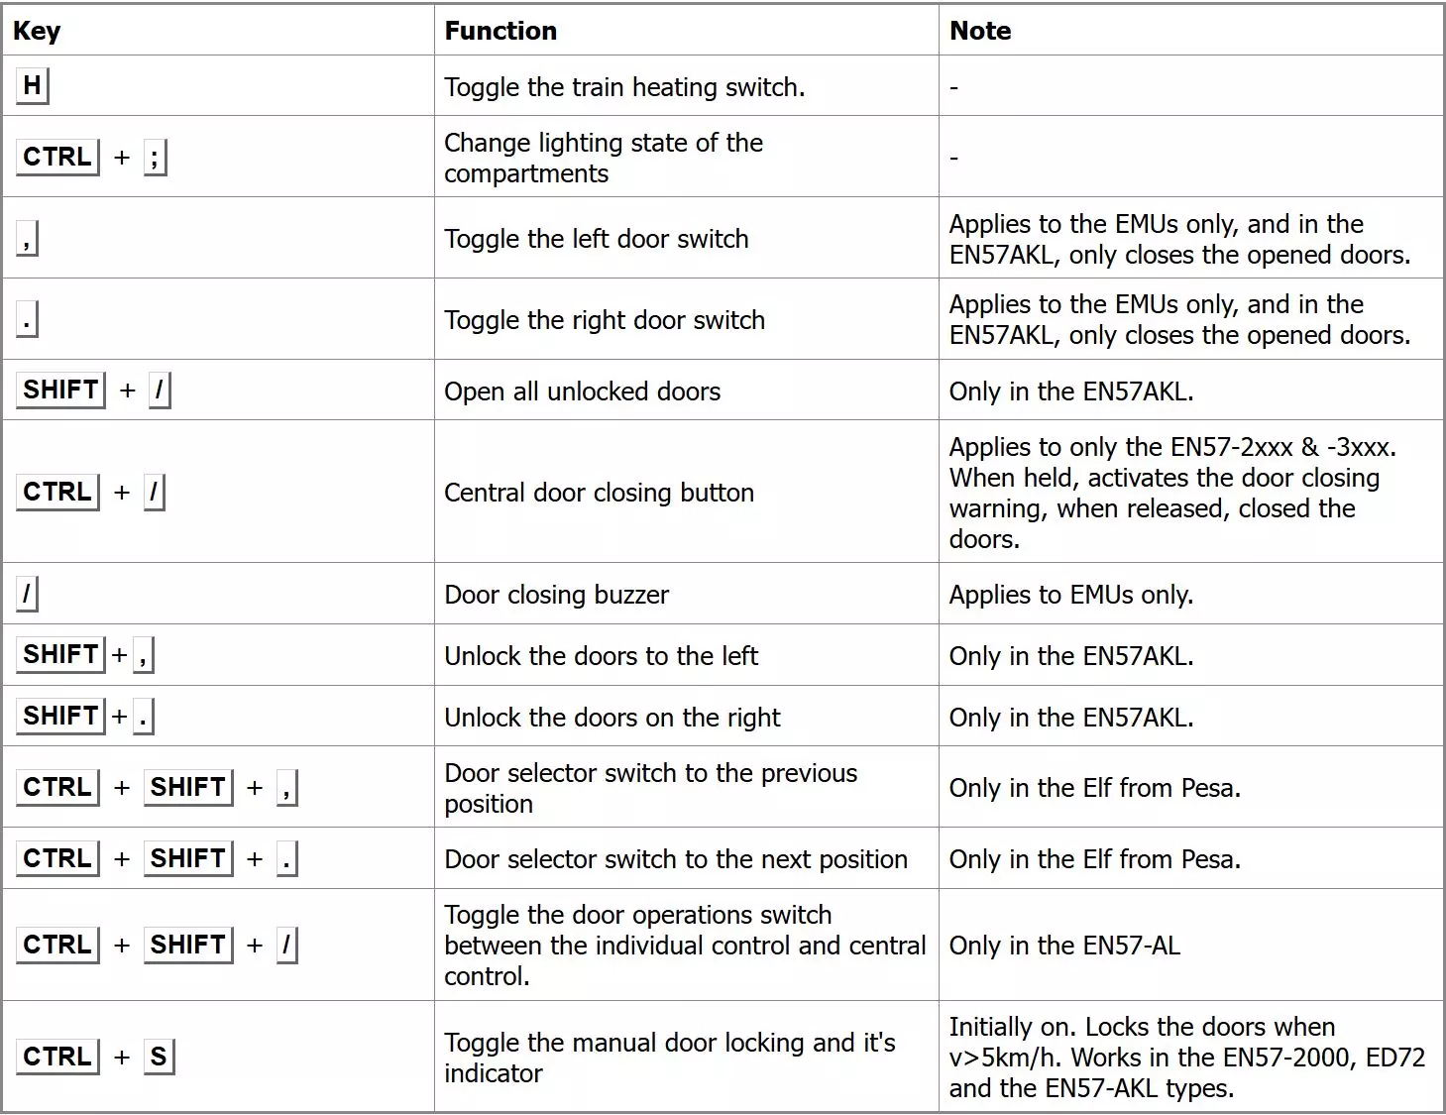Click "Door selector switch to the next position" text

[675, 859]
